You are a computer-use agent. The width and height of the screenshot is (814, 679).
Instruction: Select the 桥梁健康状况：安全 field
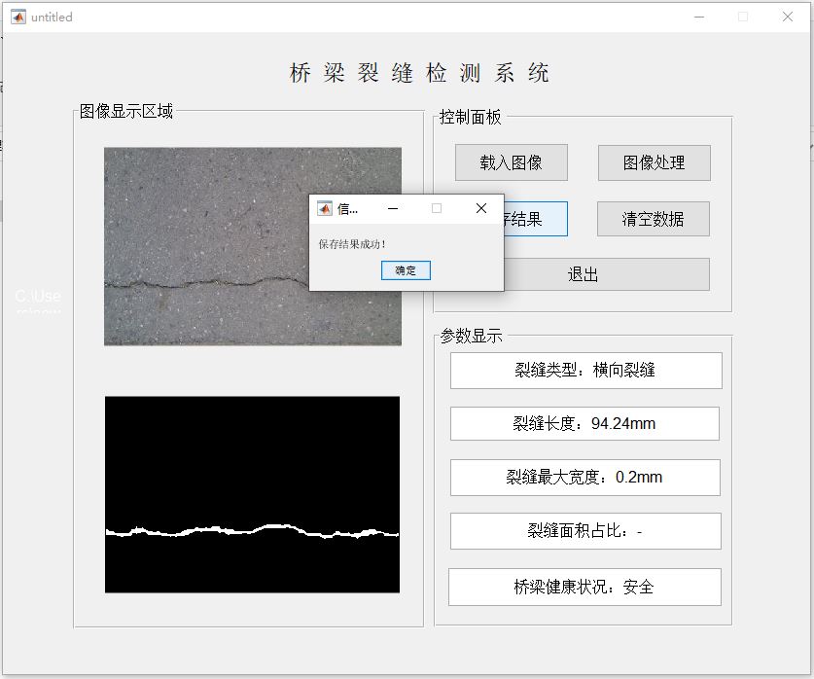tap(584, 587)
